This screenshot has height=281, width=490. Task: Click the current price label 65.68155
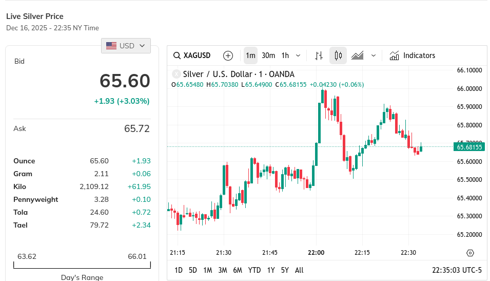click(469, 147)
